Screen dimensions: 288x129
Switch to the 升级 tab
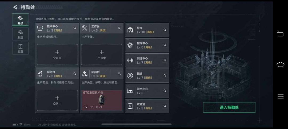click(x=20, y=20)
